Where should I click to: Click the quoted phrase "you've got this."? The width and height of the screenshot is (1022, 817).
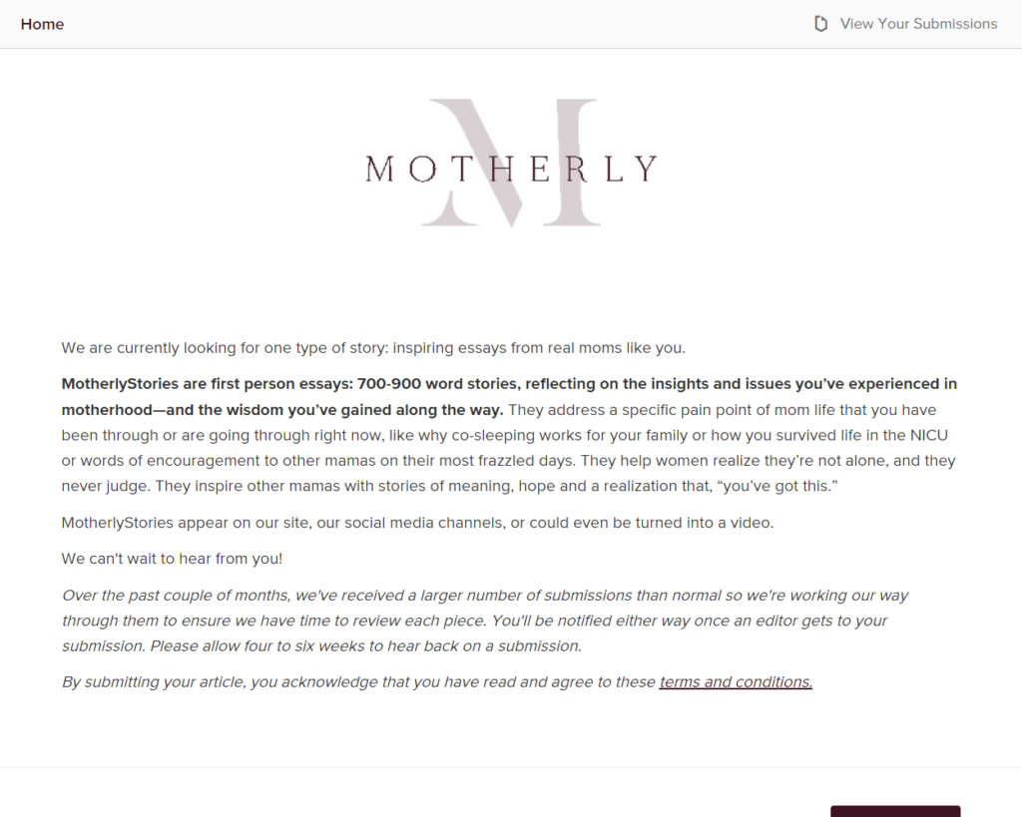(773, 487)
